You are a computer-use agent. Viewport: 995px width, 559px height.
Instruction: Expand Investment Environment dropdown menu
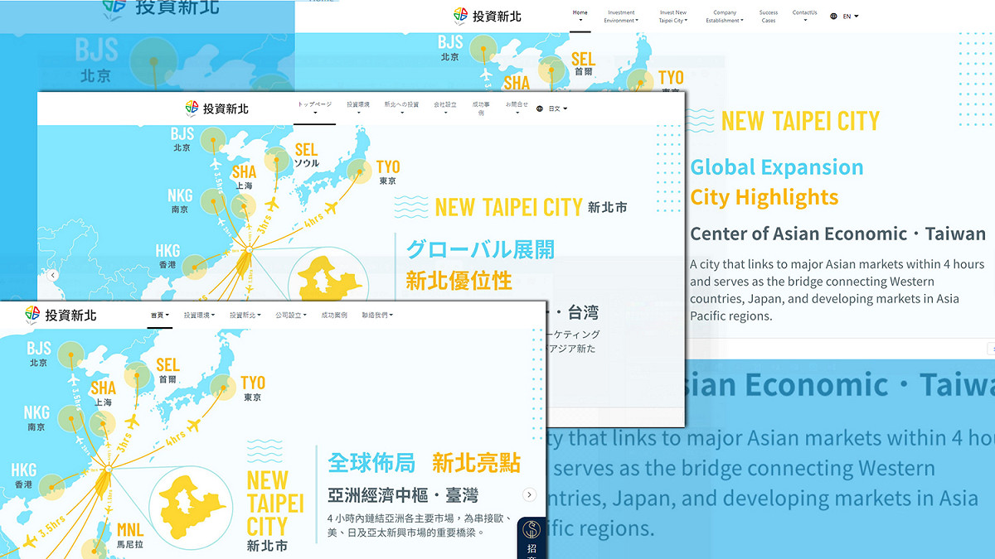point(621,17)
